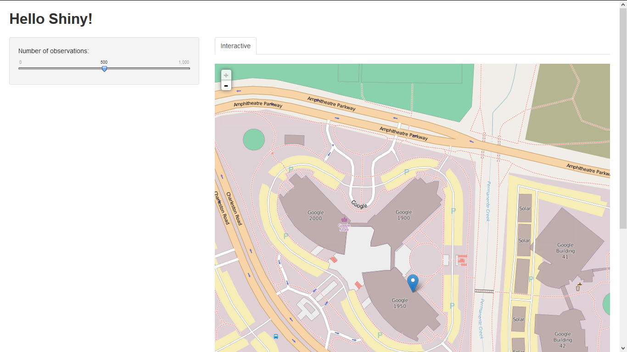
Task: Click the "Google 1950" building label
Action: (400, 303)
